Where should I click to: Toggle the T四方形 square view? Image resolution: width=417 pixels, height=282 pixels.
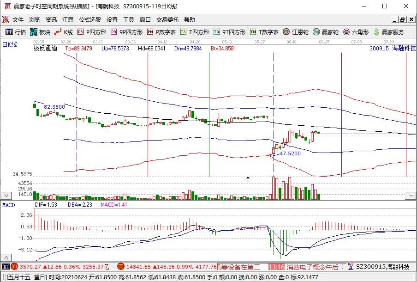(193, 32)
